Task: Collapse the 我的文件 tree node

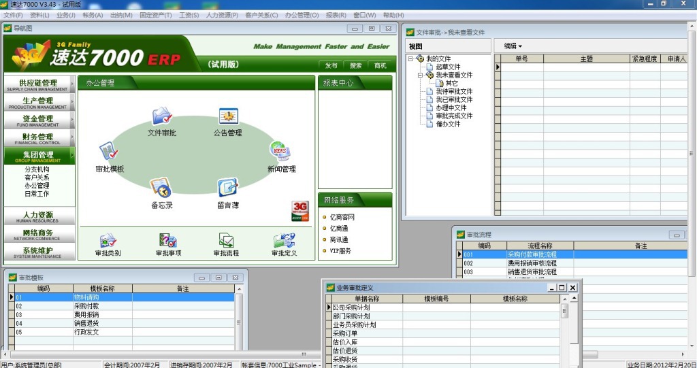Action: pyautogui.click(x=410, y=58)
